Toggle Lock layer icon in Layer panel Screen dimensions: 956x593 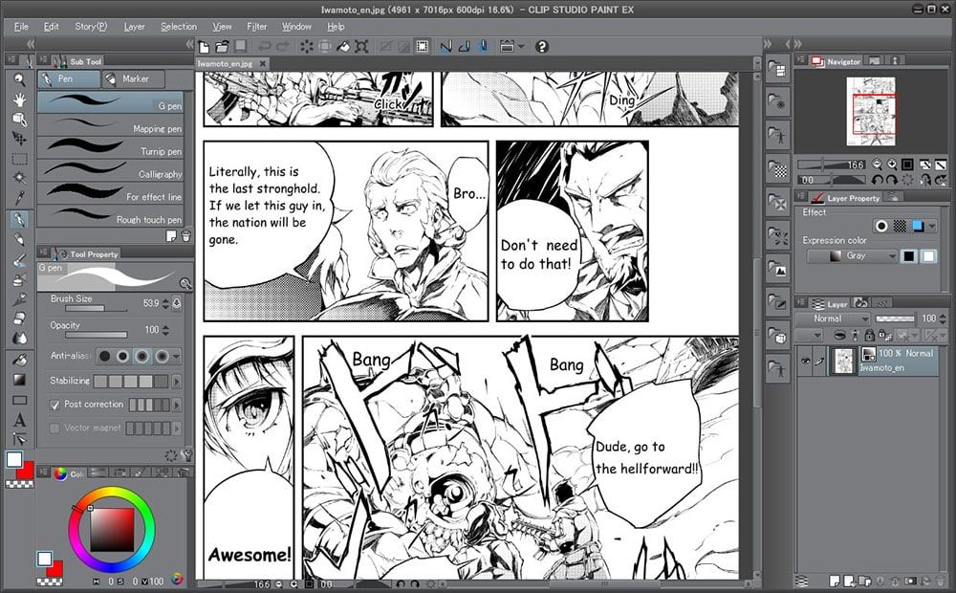click(x=869, y=335)
